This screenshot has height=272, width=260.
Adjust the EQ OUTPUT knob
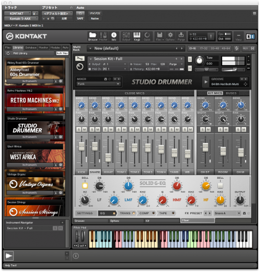240,200
